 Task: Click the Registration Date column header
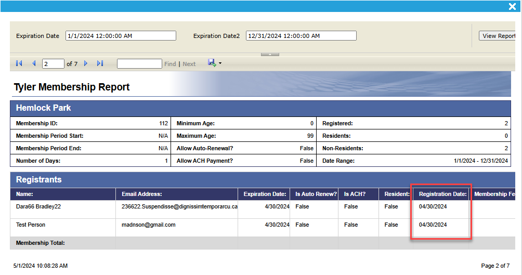pyautogui.click(x=442, y=194)
